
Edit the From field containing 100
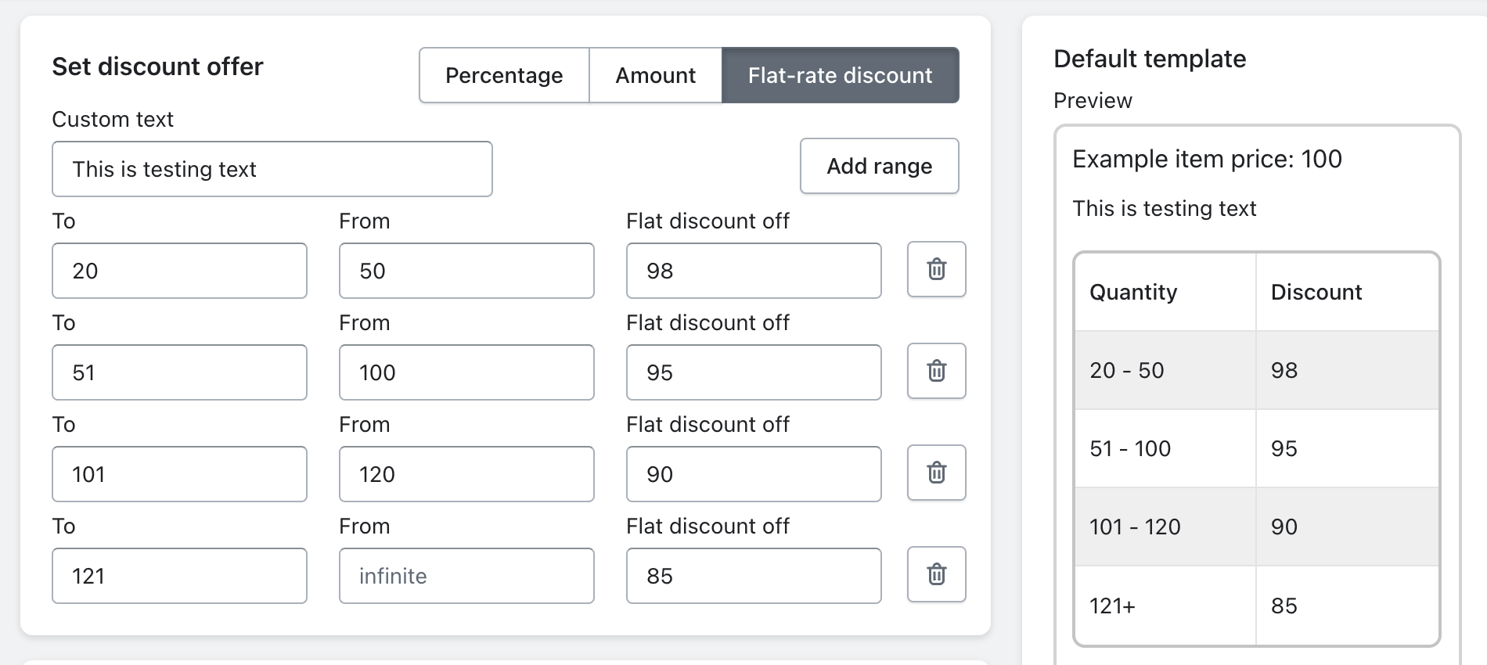466,372
